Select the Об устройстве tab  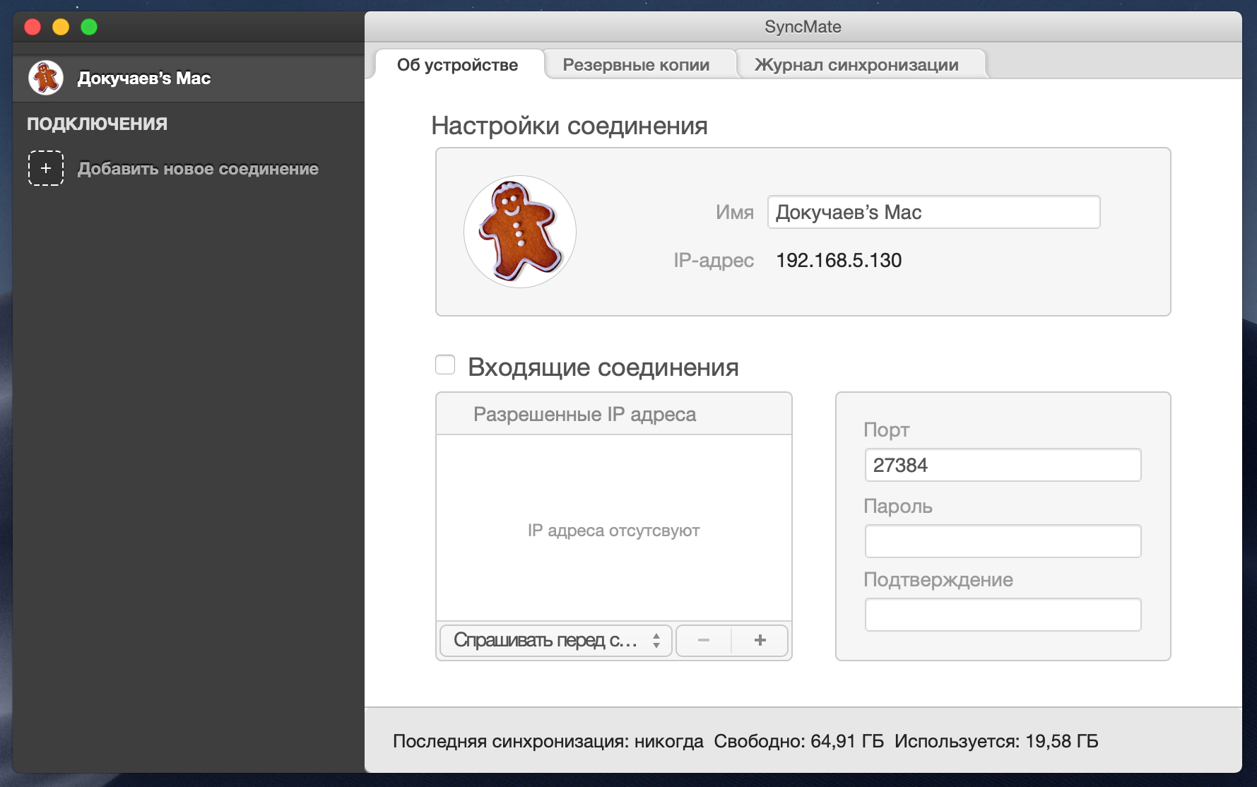click(x=458, y=64)
